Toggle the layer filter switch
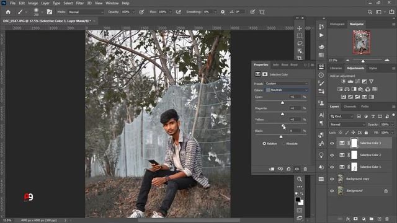The image size is (397, 223). click(393, 116)
